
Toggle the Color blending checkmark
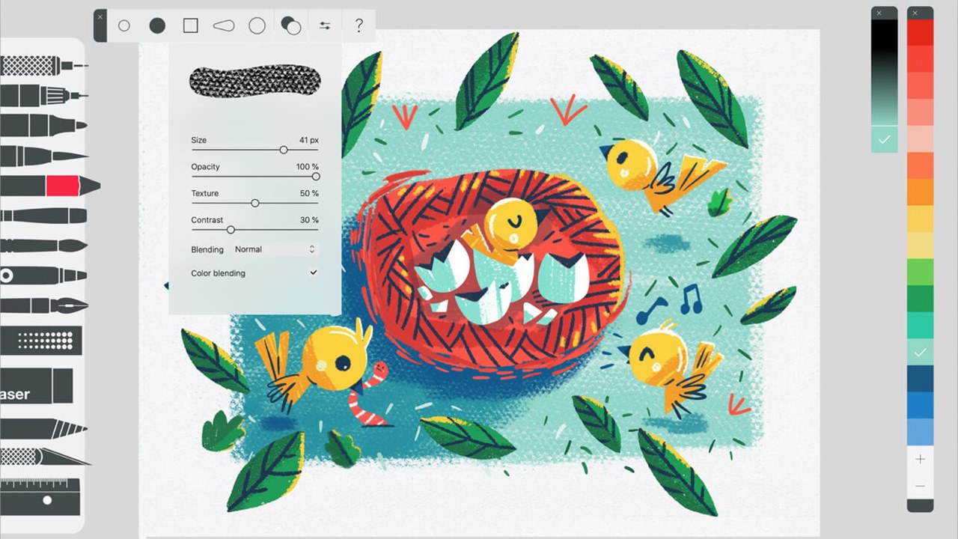click(314, 273)
